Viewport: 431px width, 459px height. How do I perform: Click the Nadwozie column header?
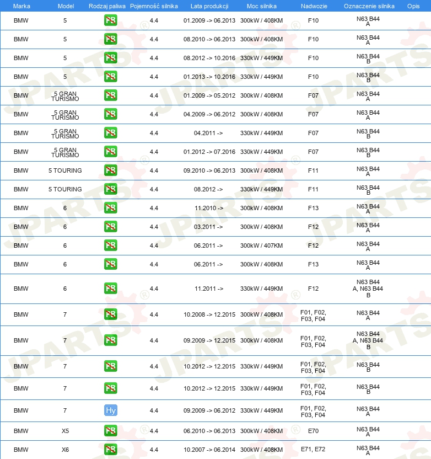pyautogui.click(x=314, y=6)
